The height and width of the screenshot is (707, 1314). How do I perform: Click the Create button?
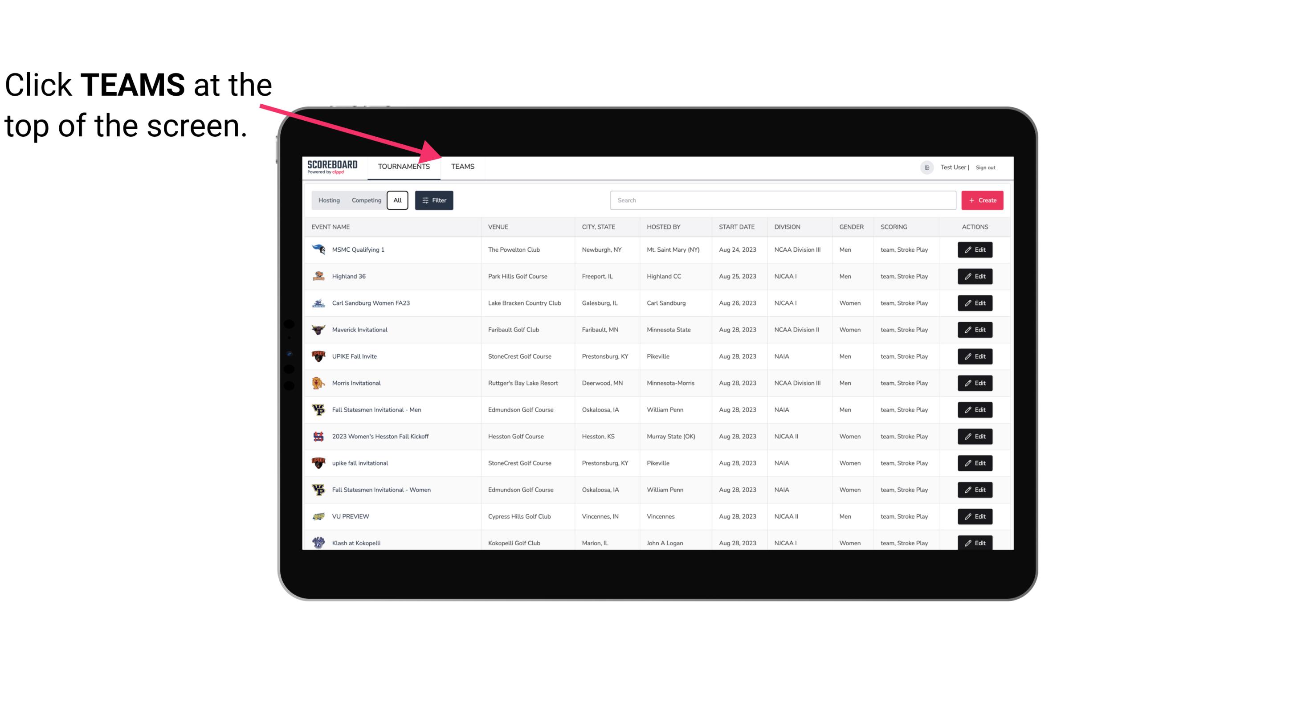[x=983, y=200]
